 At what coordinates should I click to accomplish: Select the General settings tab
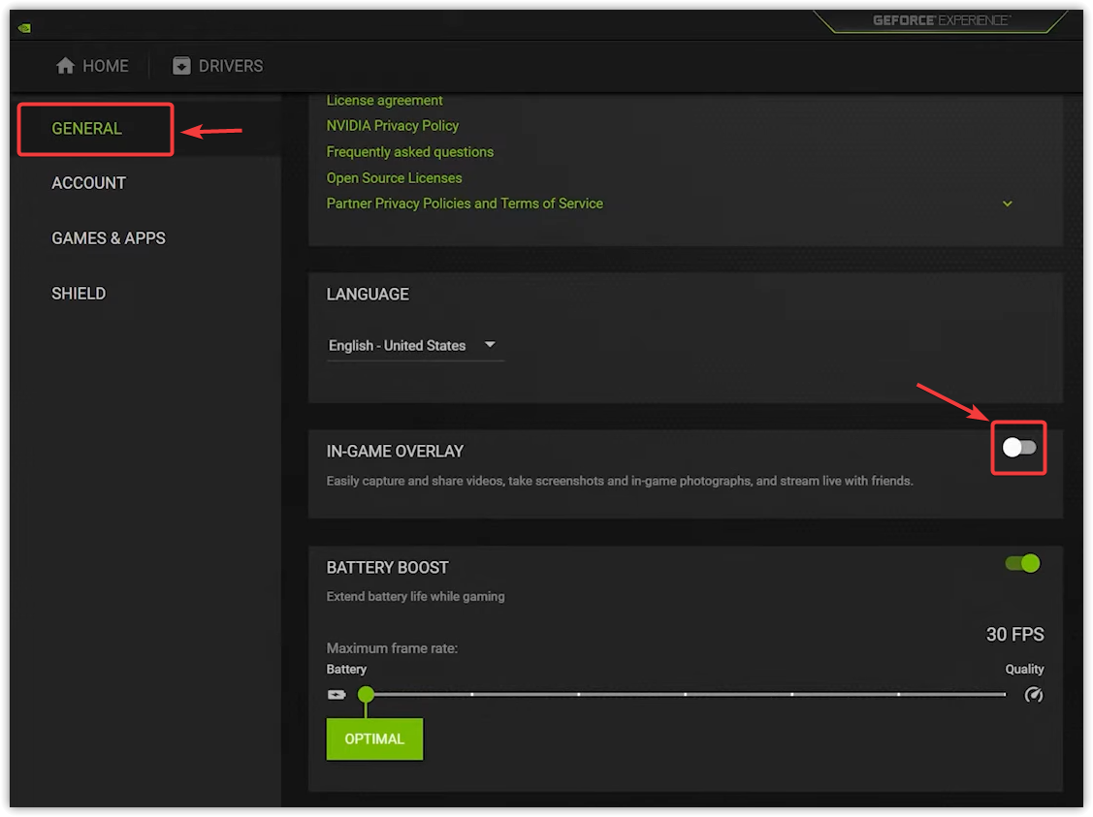pos(87,129)
